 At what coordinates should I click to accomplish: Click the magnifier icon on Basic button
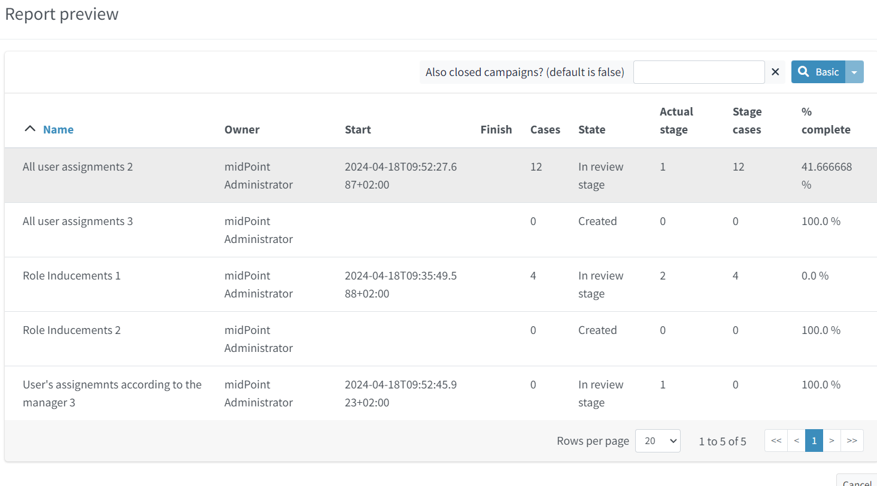tap(804, 72)
